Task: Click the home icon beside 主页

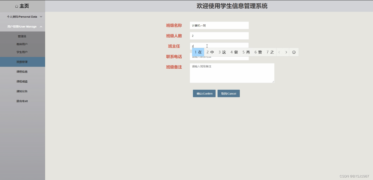Action: (17, 6)
